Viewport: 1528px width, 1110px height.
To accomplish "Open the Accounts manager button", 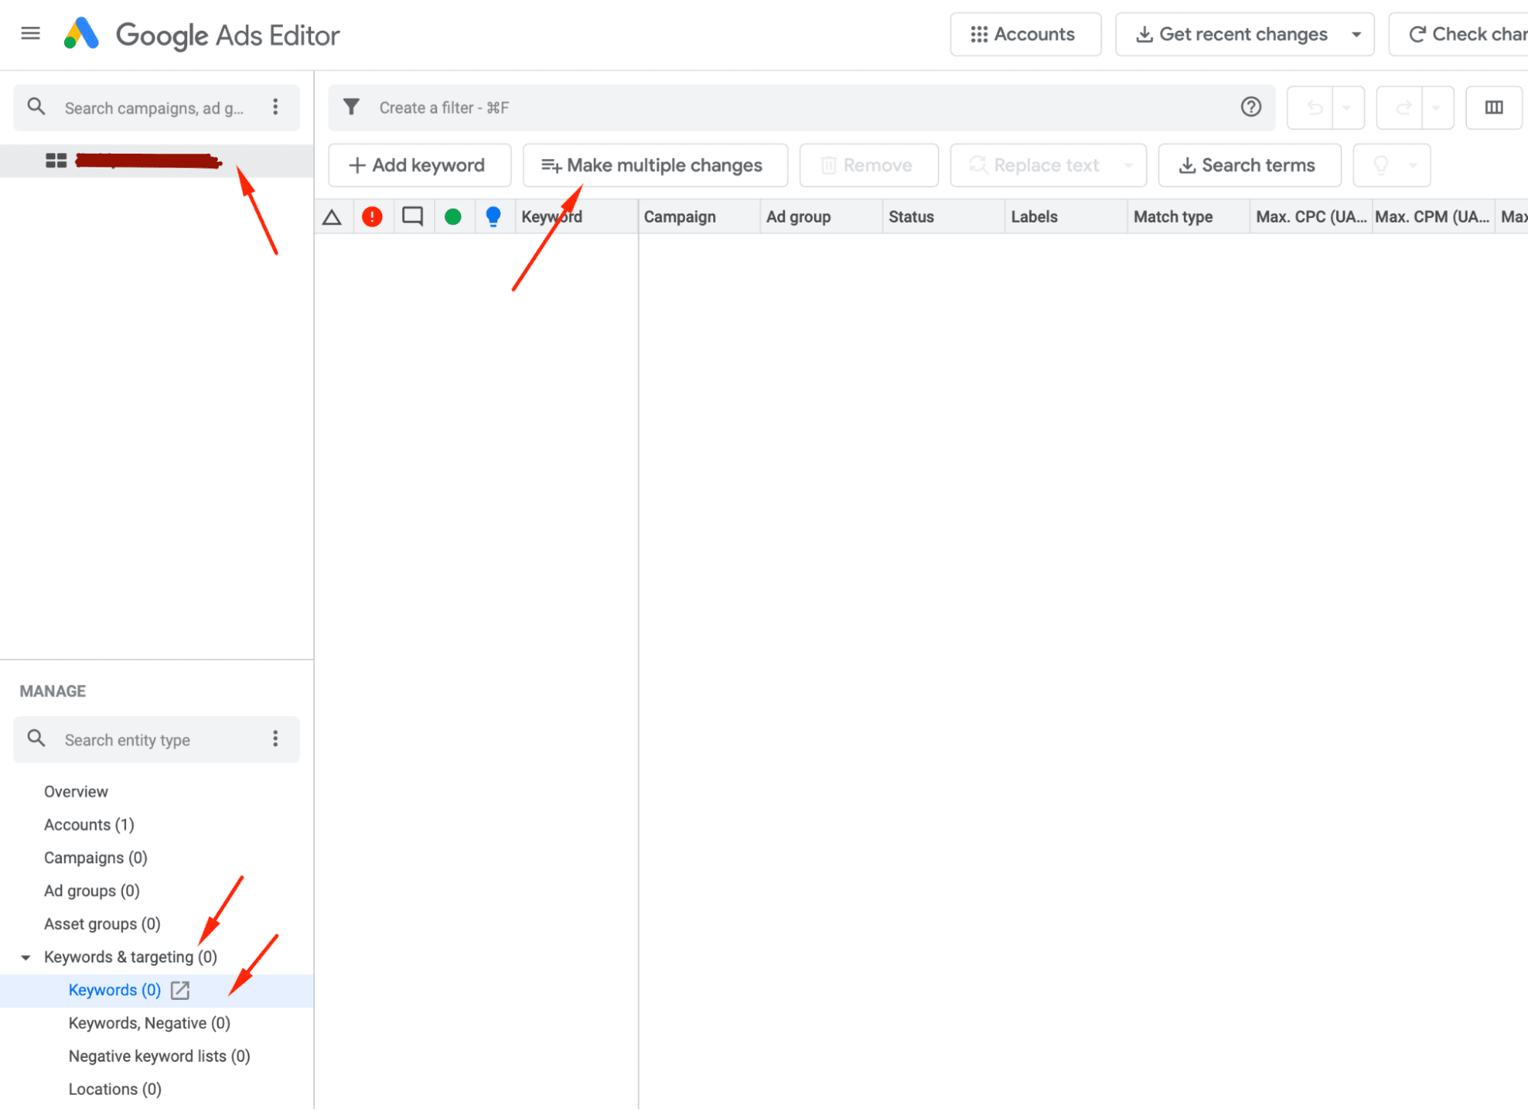I will coord(1024,34).
